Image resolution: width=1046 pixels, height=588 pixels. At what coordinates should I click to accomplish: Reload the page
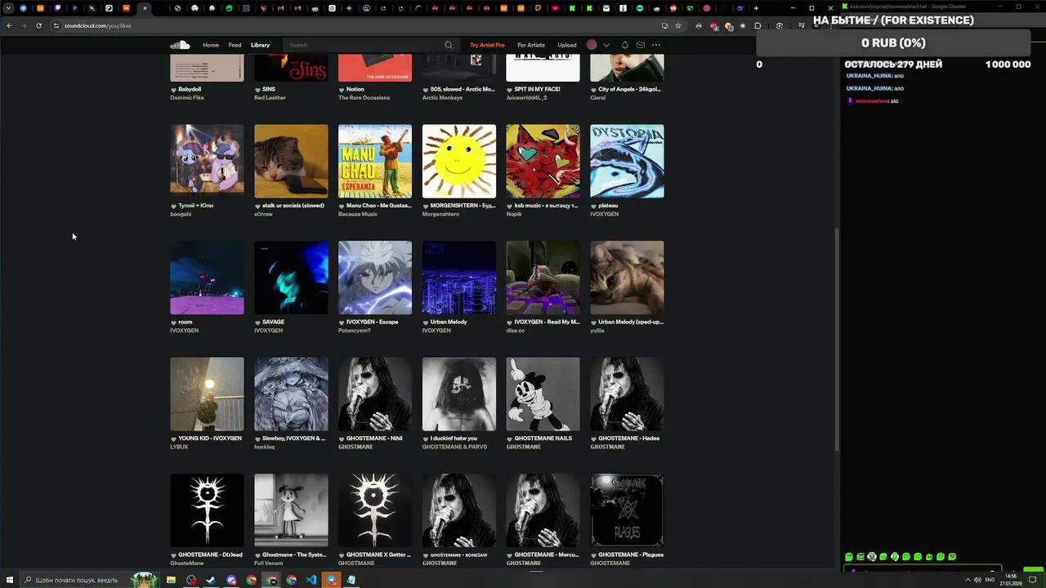(x=38, y=25)
